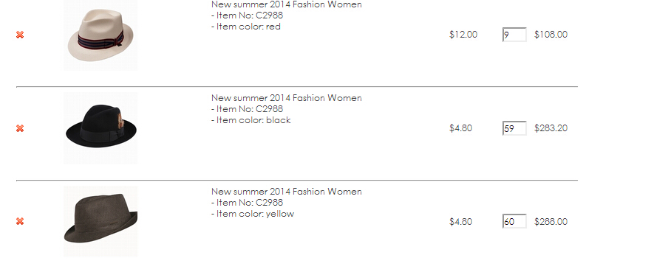Screen dimensions: 651x272
Task: Open product title above 'Item color: black'
Action: (287, 98)
